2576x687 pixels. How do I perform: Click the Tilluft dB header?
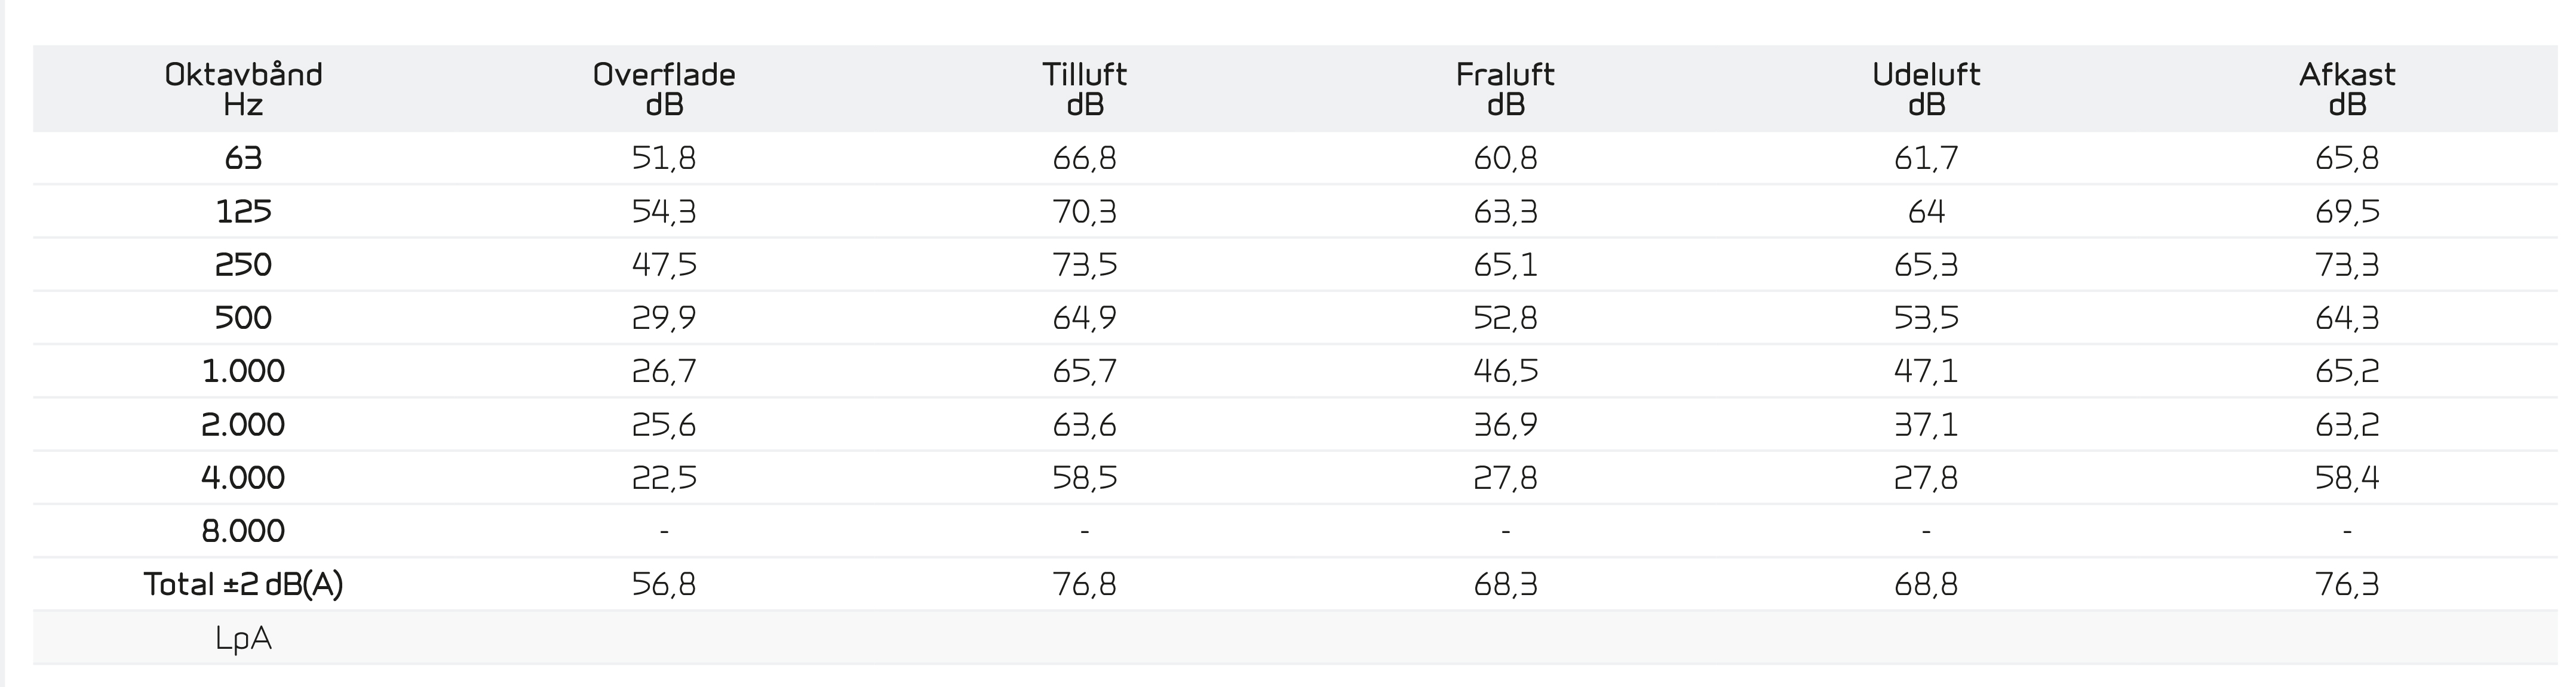[1085, 89]
